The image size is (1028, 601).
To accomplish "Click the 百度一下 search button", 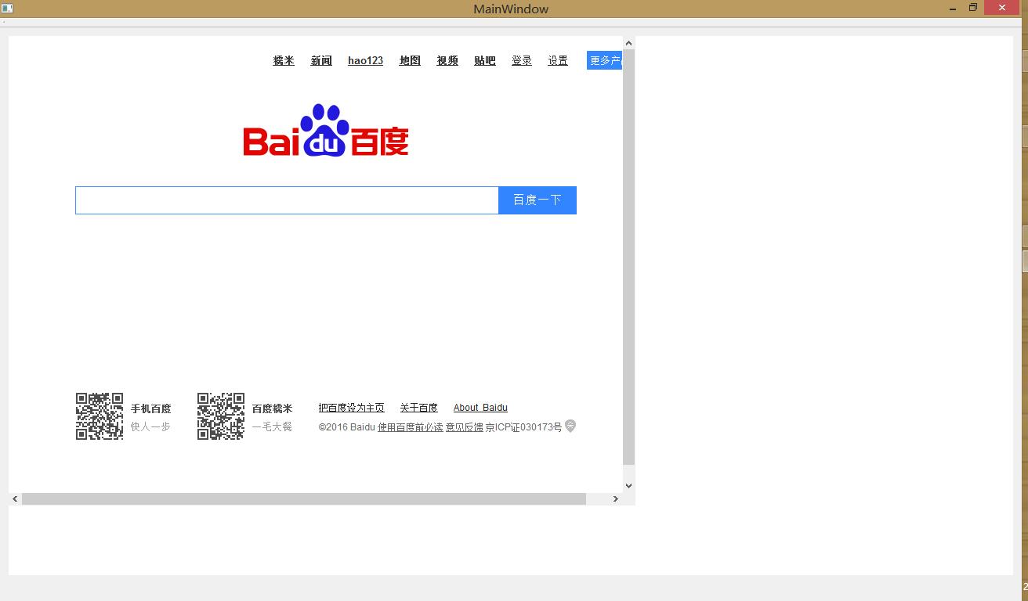I will (x=538, y=200).
